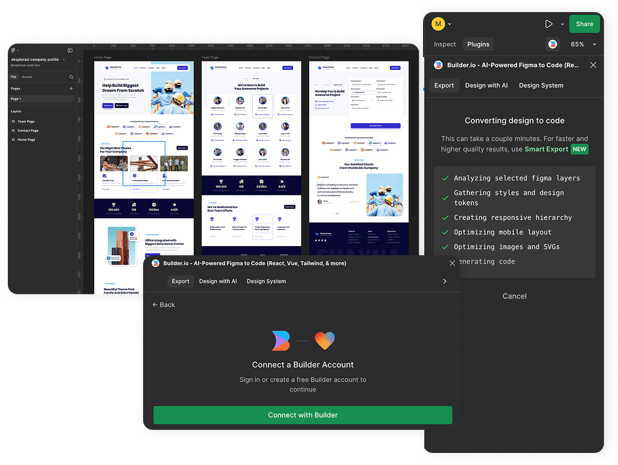
Task: Switch to the File tab
Action: point(14,77)
